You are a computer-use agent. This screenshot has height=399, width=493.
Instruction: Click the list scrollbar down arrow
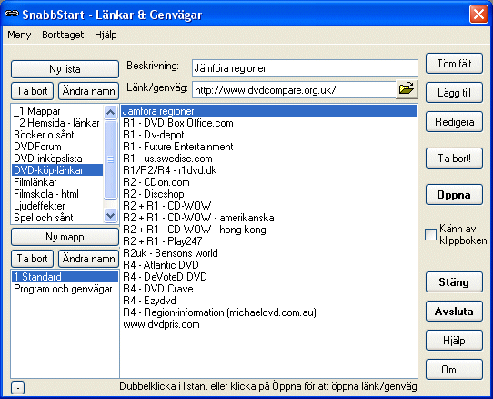point(110,216)
